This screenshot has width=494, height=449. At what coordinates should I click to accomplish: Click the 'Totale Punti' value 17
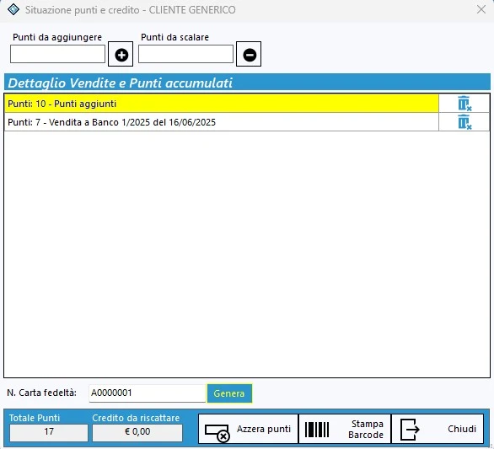tap(49, 432)
